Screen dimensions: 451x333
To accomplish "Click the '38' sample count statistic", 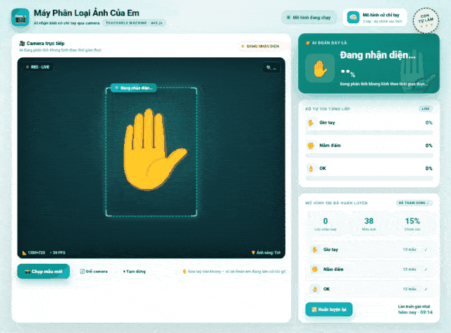I will (x=369, y=221).
